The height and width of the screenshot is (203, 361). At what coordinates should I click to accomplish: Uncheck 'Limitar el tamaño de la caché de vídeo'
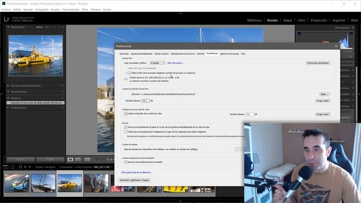(126, 114)
